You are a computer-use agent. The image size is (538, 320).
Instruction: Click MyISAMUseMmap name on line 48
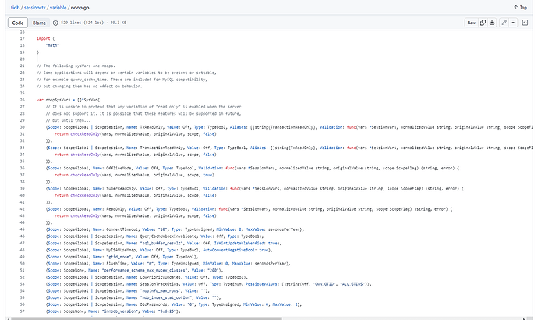[x=122, y=250]
